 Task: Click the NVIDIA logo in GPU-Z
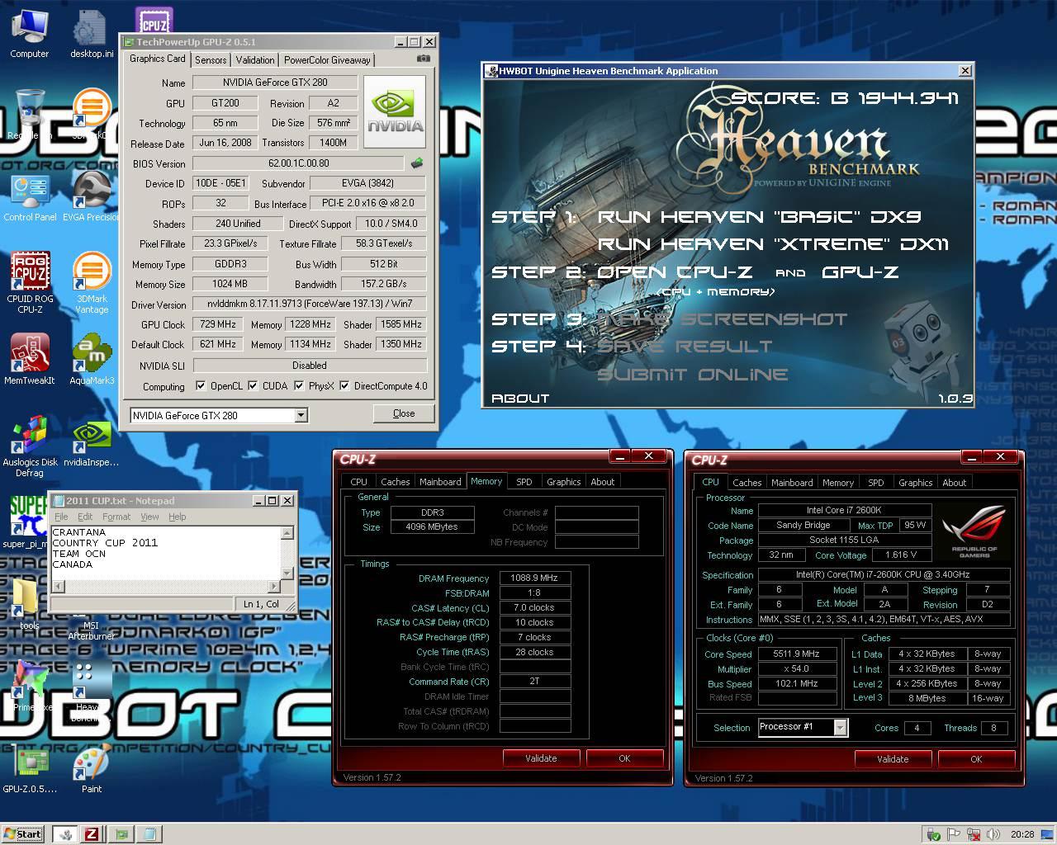395,111
